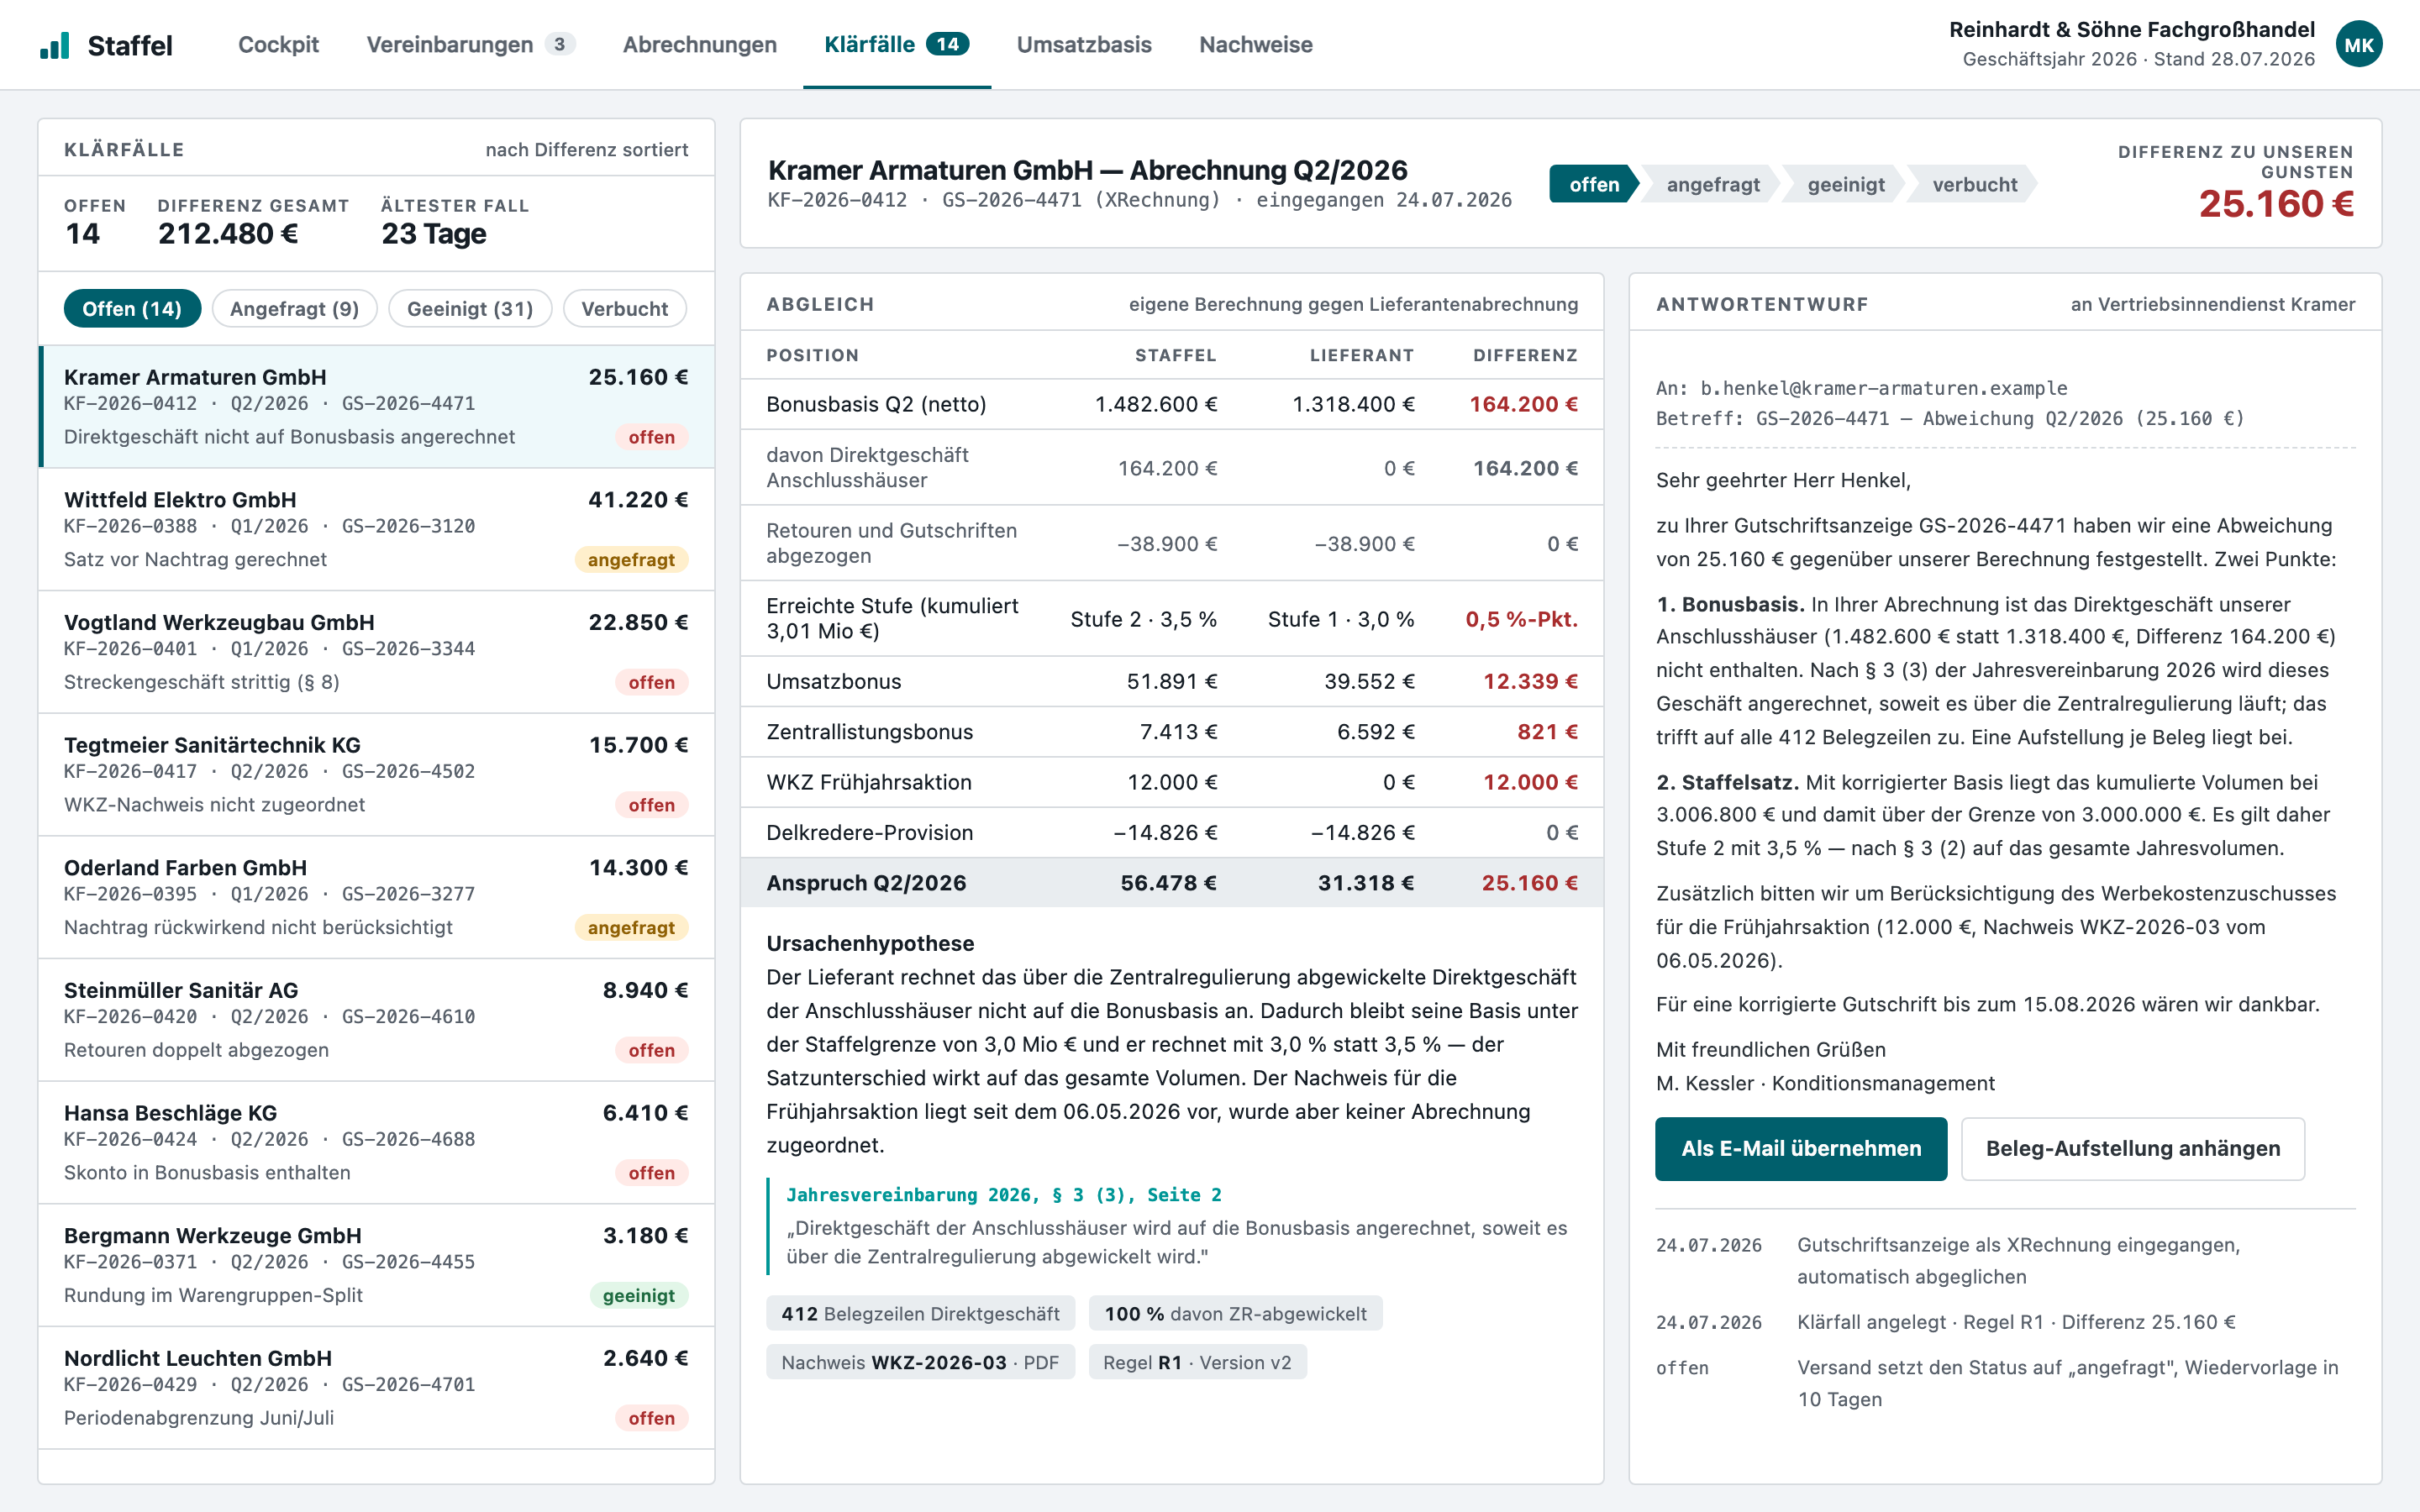Open the Hansa Beschläge KG case

pyautogui.click(x=376, y=1143)
